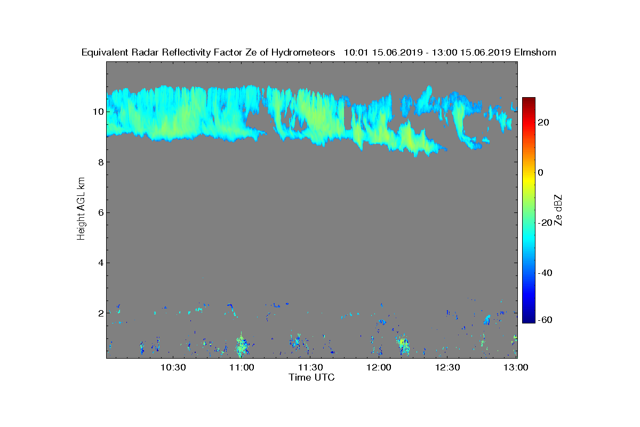Click the plot title mentioning Elmshorn
640x427 pixels.
[319, 52]
